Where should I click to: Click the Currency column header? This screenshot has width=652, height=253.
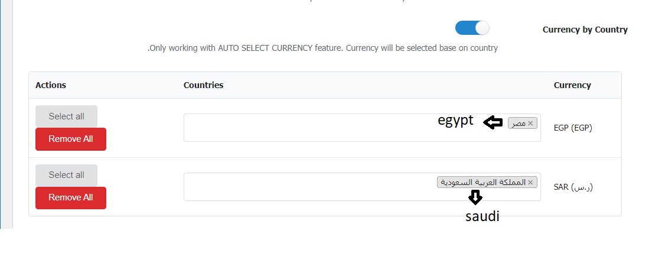[572, 85]
